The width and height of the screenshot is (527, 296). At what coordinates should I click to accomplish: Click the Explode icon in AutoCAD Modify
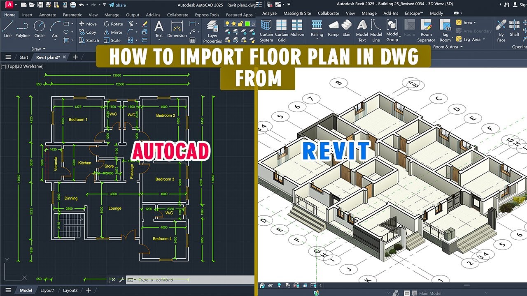(145, 32)
